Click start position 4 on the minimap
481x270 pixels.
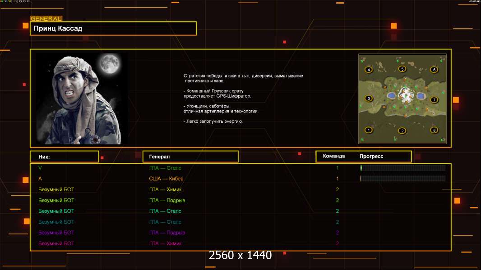tap(369, 69)
